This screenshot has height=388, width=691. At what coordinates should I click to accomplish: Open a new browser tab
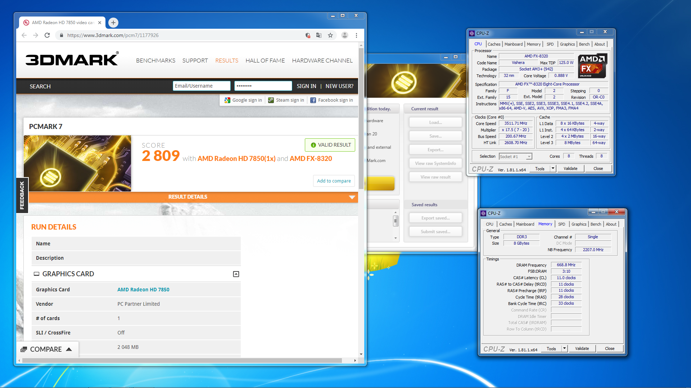(113, 23)
